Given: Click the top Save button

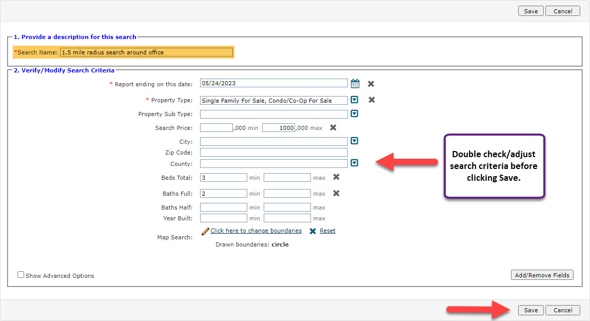Looking at the screenshot, I should [x=530, y=11].
